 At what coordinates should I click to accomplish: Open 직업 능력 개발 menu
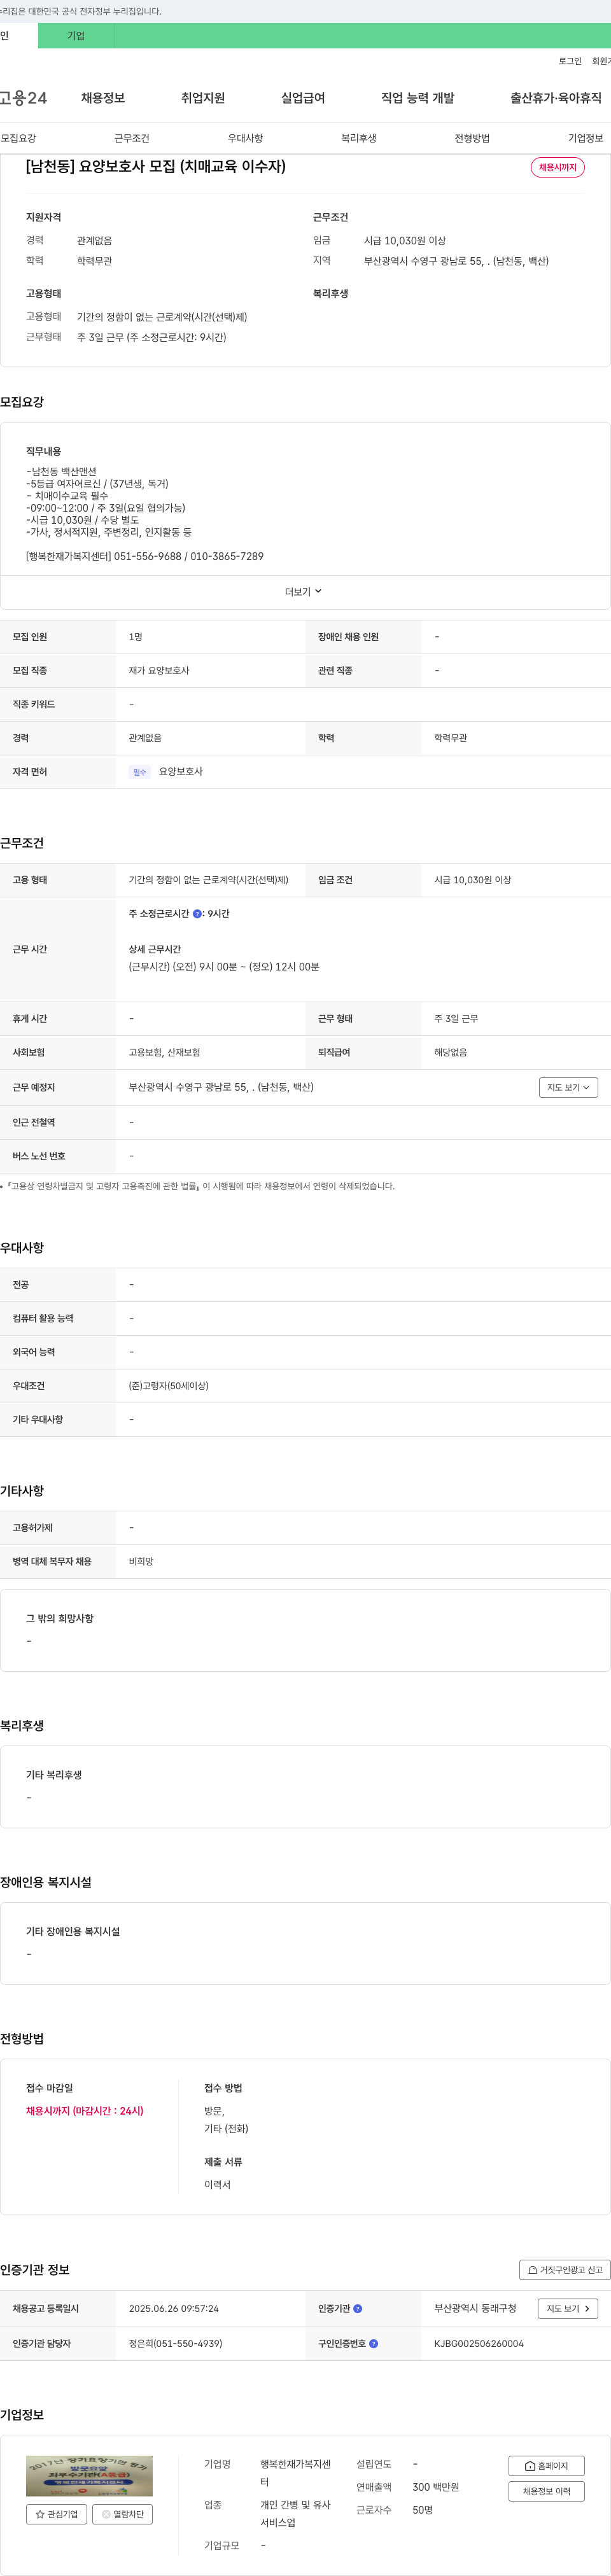(x=418, y=98)
